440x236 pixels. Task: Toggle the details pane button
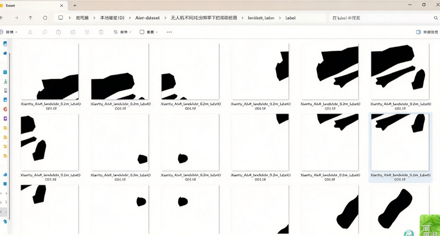tap(427, 32)
